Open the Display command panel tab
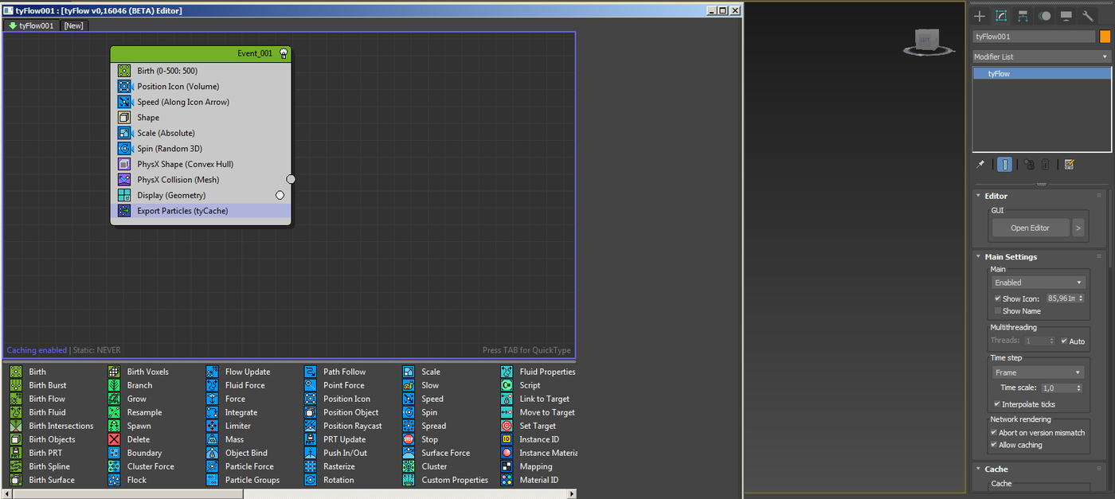The image size is (1115, 499). pos(1066,16)
